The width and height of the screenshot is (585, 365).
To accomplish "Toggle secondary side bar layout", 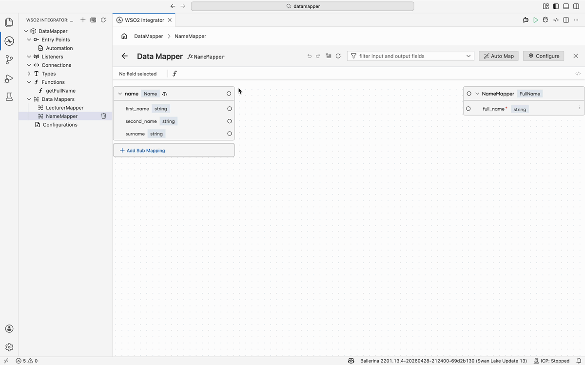I will click(576, 6).
